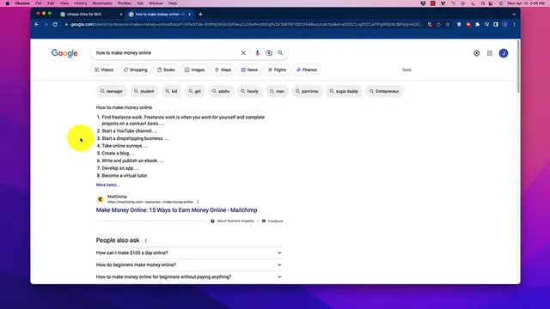Open Spotlight search in the menu bar
The width and height of the screenshot is (550, 309).
pos(483,3)
